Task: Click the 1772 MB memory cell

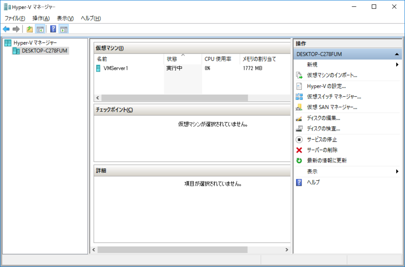Action: click(252, 68)
